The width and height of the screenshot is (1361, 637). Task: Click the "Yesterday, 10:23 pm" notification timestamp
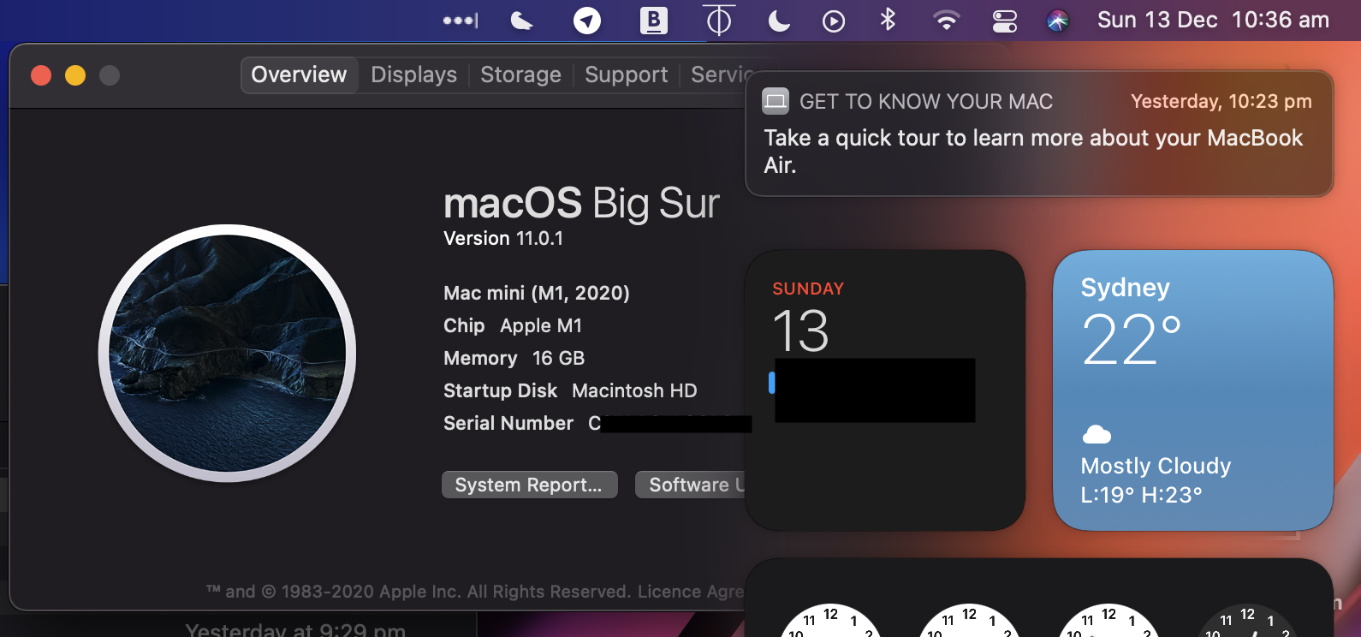(1221, 101)
